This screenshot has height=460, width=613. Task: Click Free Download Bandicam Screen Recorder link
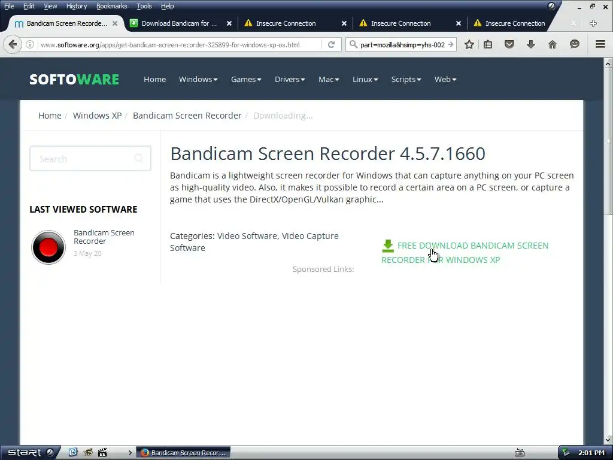[x=465, y=253]
